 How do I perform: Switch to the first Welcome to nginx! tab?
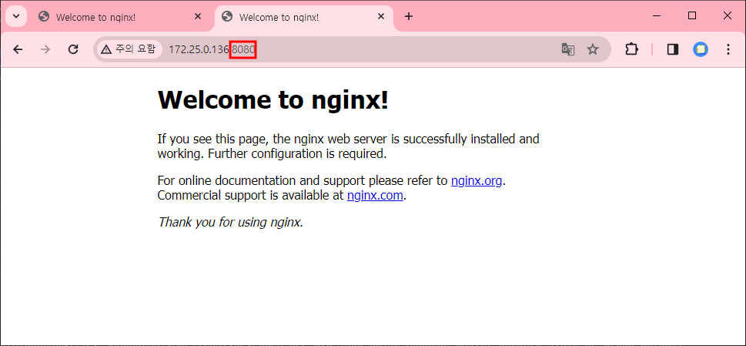tap(121, 17)
